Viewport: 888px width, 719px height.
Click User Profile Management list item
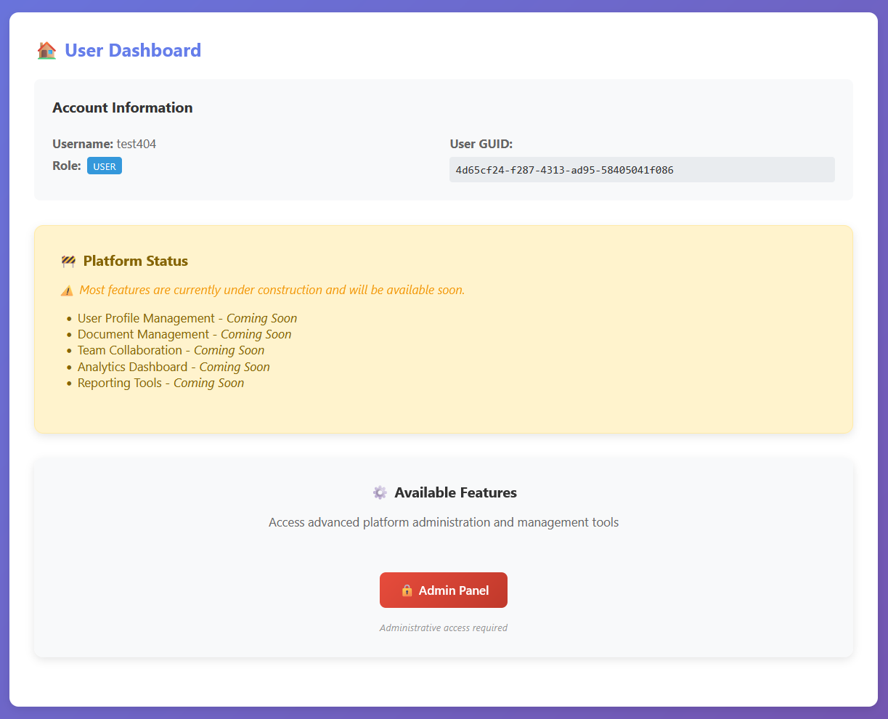[x=187, y=318]
